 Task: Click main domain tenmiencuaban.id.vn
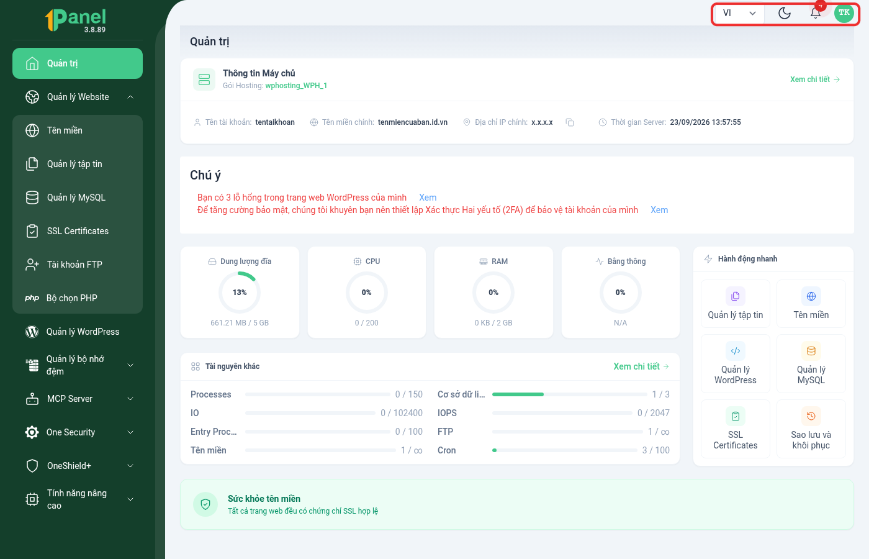tap(413, 122)
